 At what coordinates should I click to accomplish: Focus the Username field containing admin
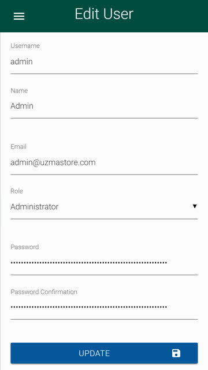(104, 62)
